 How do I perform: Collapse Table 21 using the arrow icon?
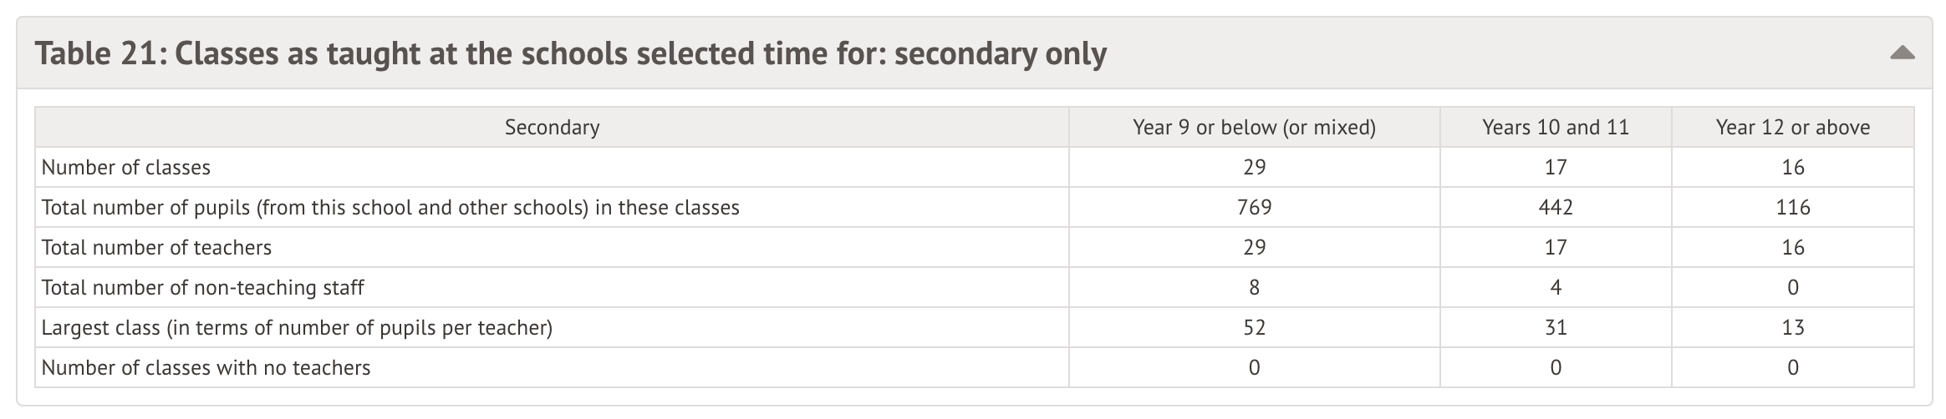1902,53
